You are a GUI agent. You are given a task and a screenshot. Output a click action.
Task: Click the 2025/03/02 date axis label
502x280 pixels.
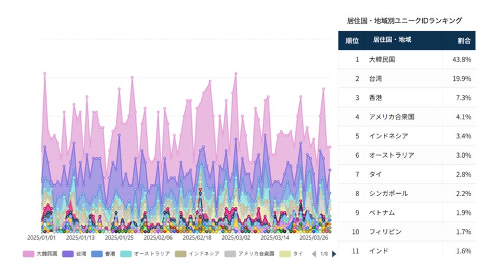tap(235, 238)
